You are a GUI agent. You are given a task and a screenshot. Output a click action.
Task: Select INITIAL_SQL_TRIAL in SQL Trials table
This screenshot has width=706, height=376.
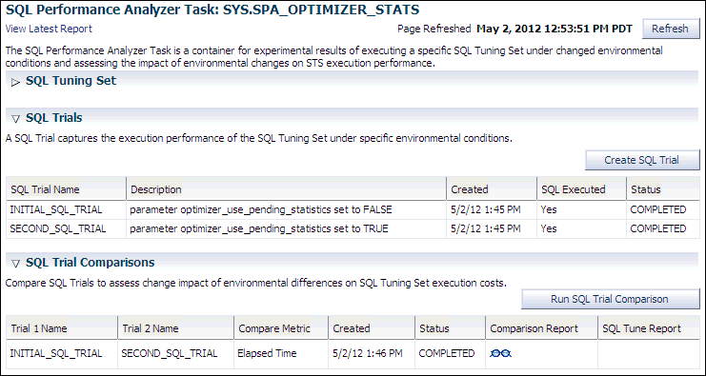[56, 210]
